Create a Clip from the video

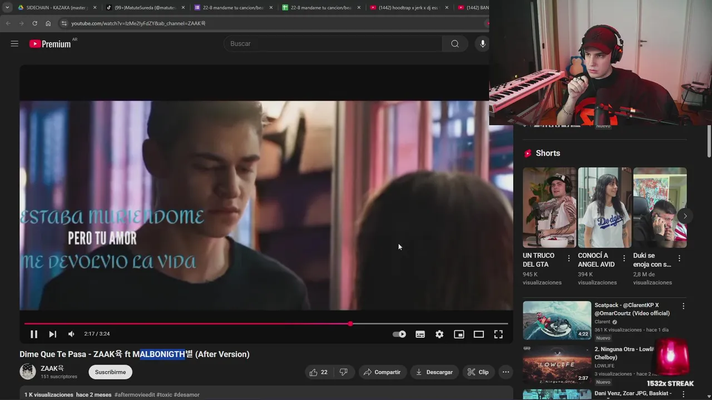[478, 372]
